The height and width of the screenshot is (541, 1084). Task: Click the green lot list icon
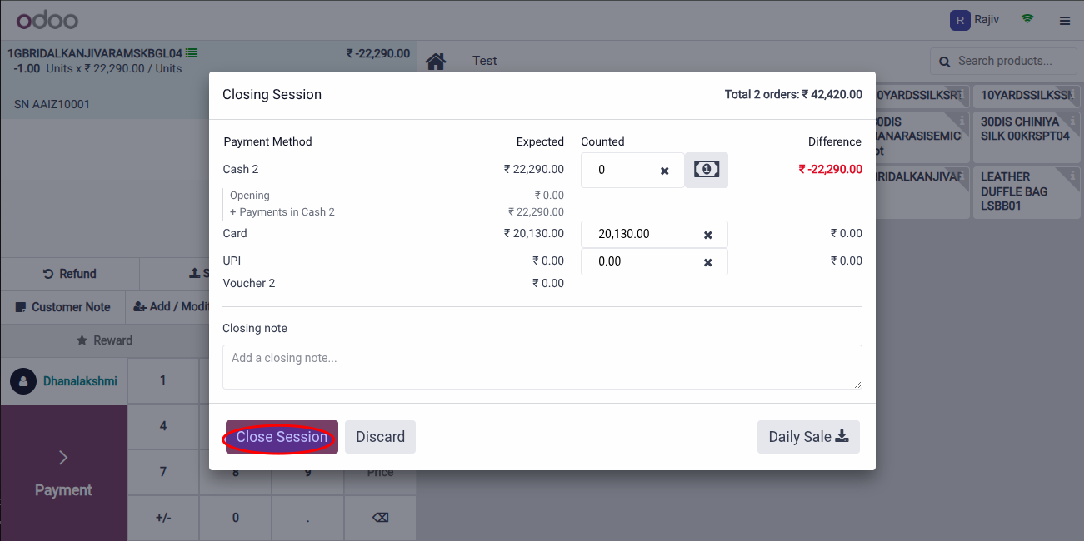[192, 53]
